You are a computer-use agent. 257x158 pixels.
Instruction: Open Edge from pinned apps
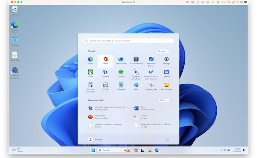point(91,60)
